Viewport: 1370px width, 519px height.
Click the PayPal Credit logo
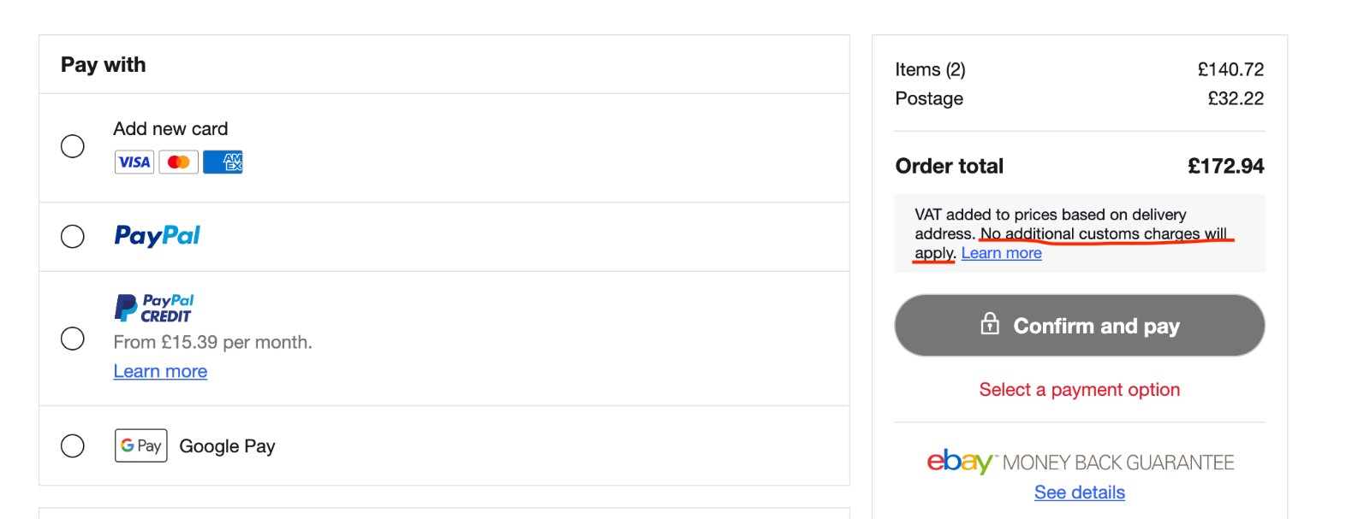154,308
